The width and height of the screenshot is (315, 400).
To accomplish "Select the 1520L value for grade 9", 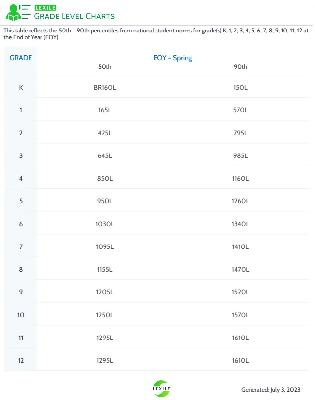I will 241,292.
